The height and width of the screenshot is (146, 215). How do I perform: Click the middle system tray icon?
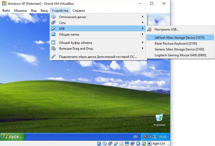tap(150, 136)
